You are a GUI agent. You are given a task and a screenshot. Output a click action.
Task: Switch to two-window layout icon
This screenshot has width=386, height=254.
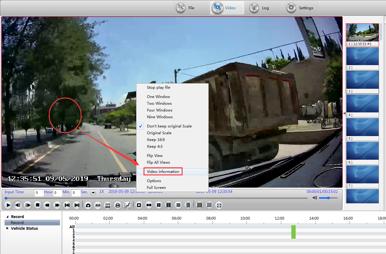coord(149,205)
